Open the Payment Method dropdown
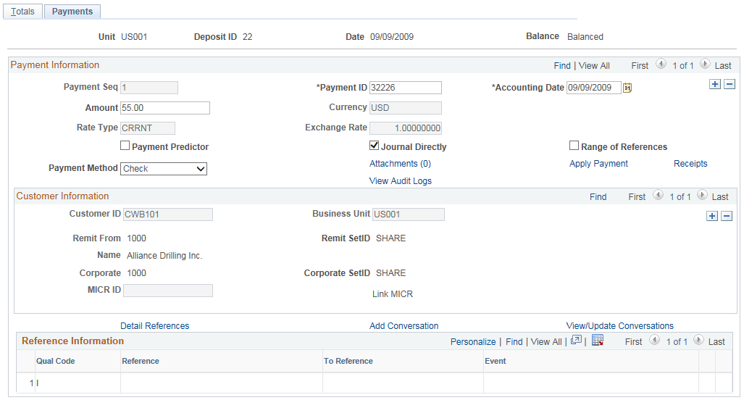This screenshot has width=744, height=400. coord(164,168)
